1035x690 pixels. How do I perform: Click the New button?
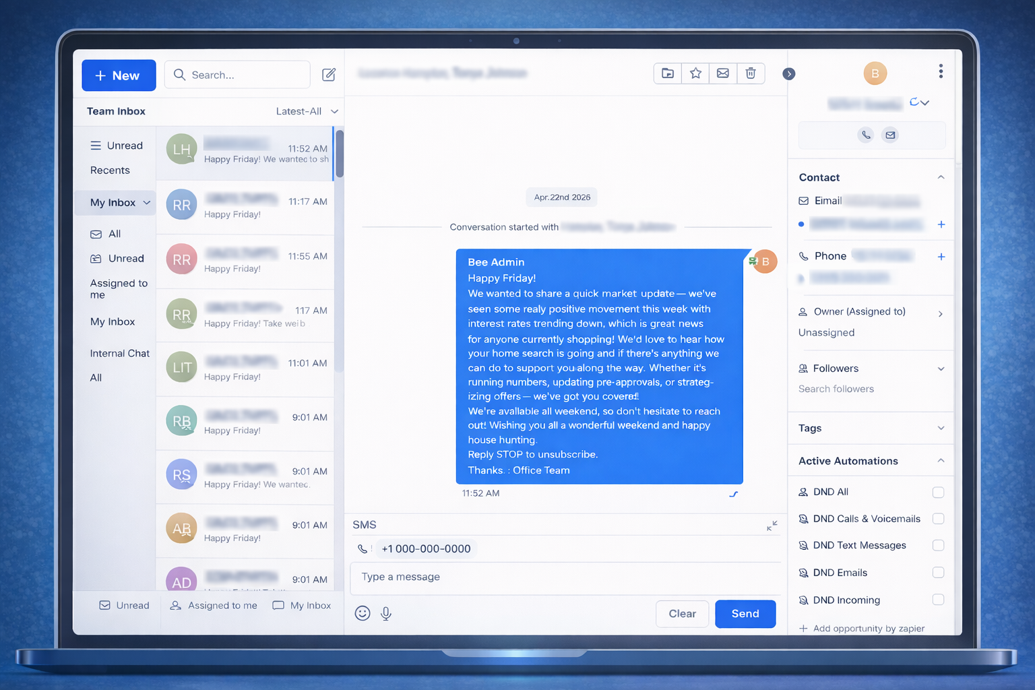pyautogui.click(x=119, y=75)
